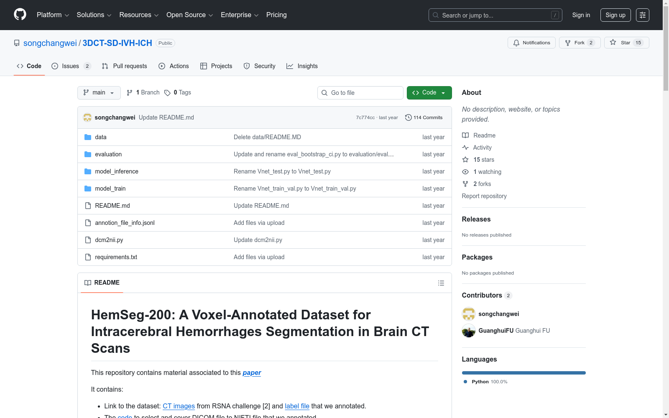
Task: Expand the Platform menu
Action: (53, 15)
